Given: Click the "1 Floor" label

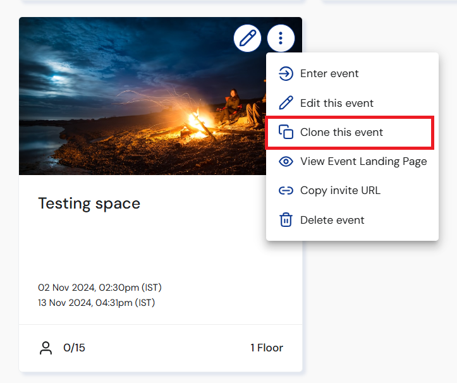Looking at the screenshot, I should (267, 348).
